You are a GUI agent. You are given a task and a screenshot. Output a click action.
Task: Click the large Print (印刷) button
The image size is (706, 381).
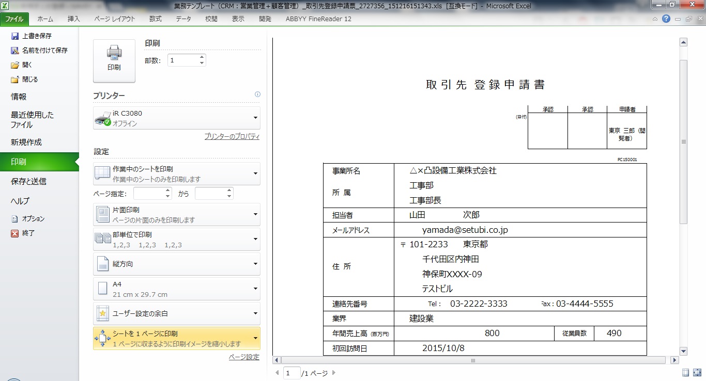point(114,60)
